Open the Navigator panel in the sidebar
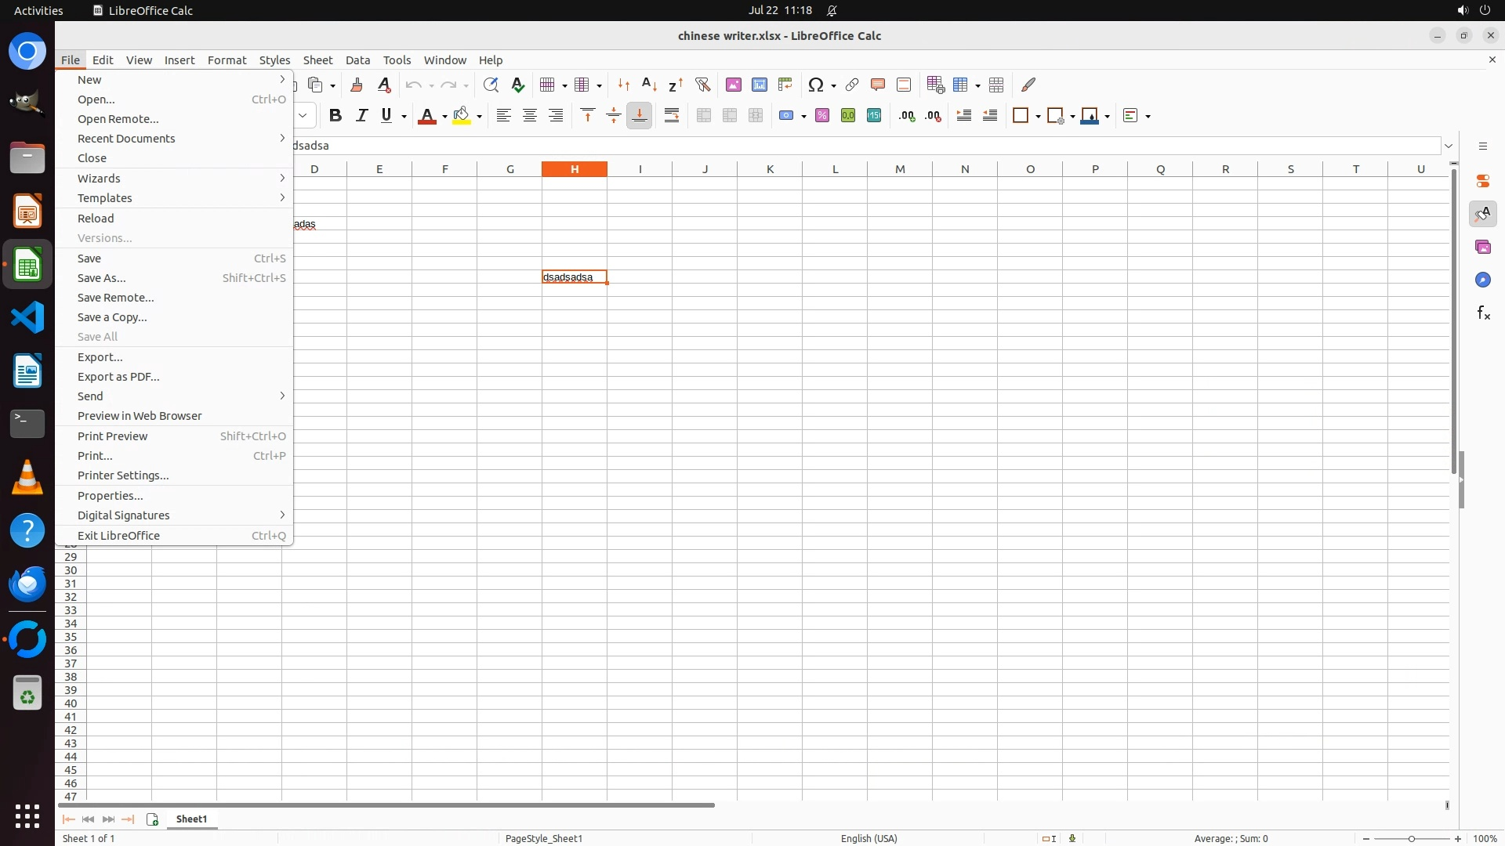Viewport: 1505px width, 846px height. click(1483, 280)
